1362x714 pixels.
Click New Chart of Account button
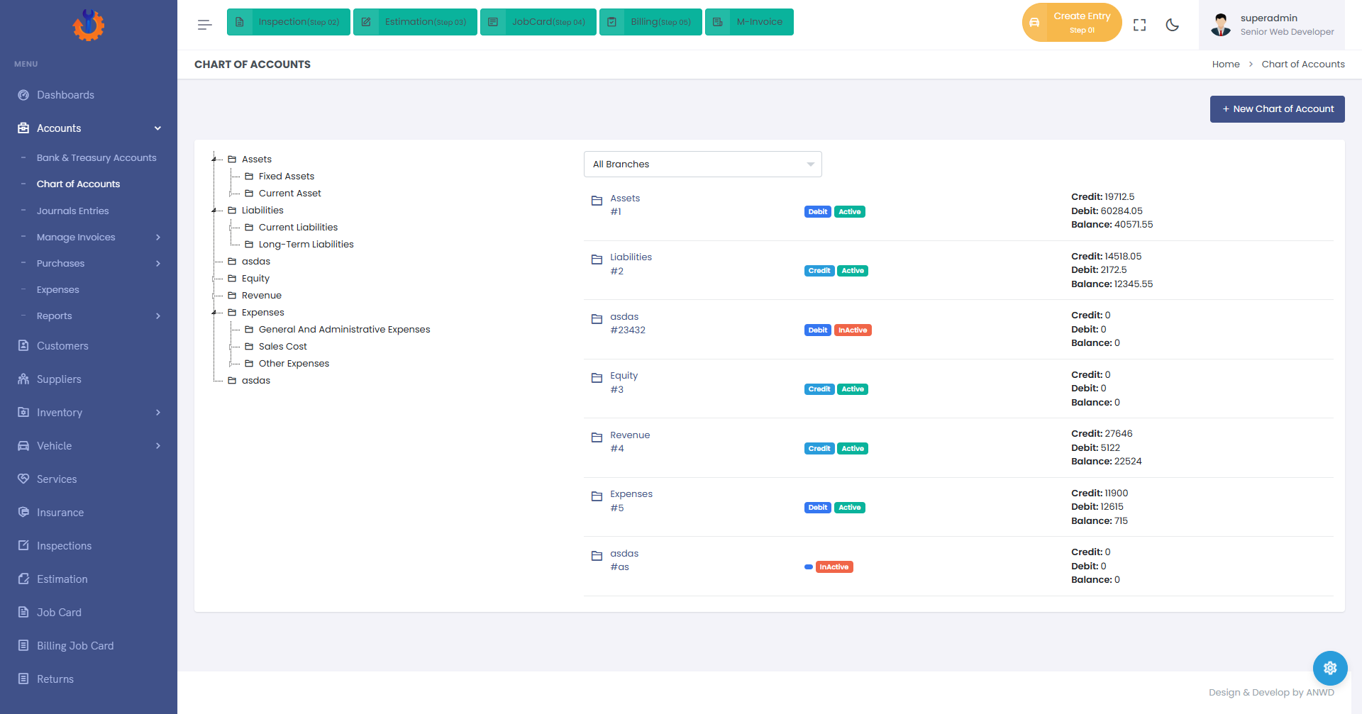[x=1278, y=109]
